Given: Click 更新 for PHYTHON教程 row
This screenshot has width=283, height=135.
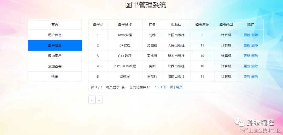Looking at the screenshot, I should tap(247, 66).
